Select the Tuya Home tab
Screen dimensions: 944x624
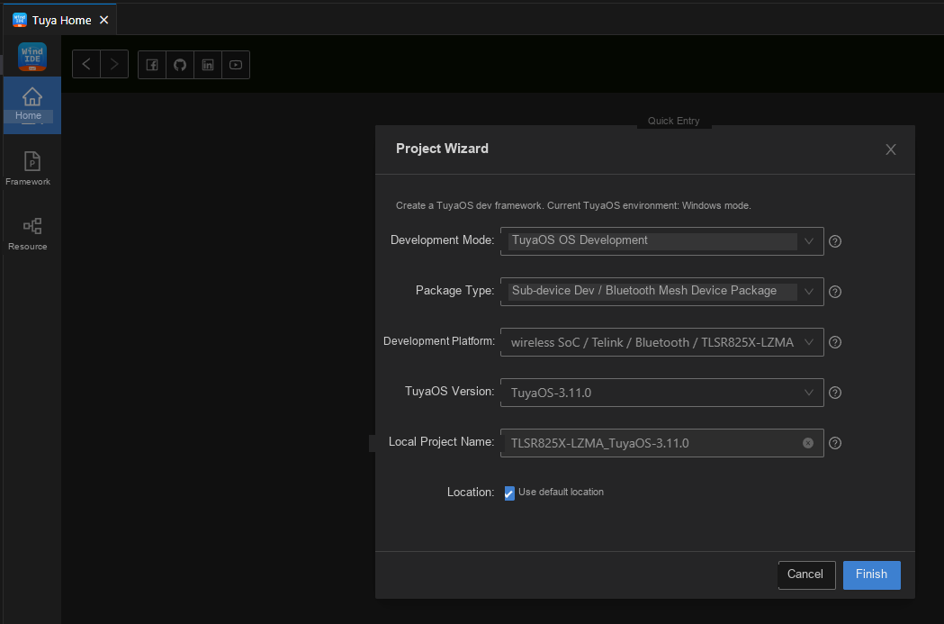click(61, 20)
